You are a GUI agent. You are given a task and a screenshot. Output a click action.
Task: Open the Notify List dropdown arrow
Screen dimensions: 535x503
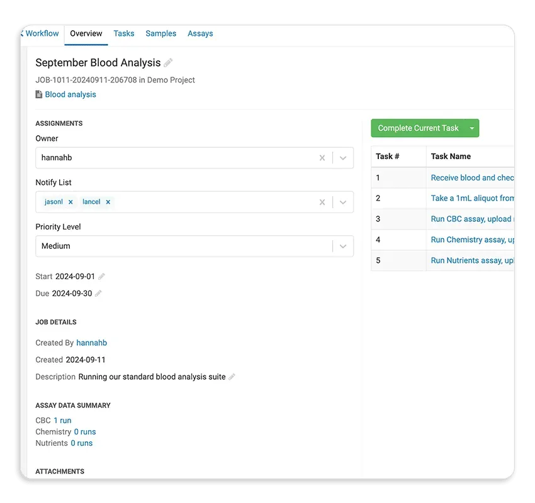pos(343,202)
